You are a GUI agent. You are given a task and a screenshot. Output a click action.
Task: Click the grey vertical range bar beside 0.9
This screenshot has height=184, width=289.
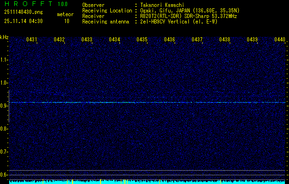pyautogui.click(x=9, y=106)
